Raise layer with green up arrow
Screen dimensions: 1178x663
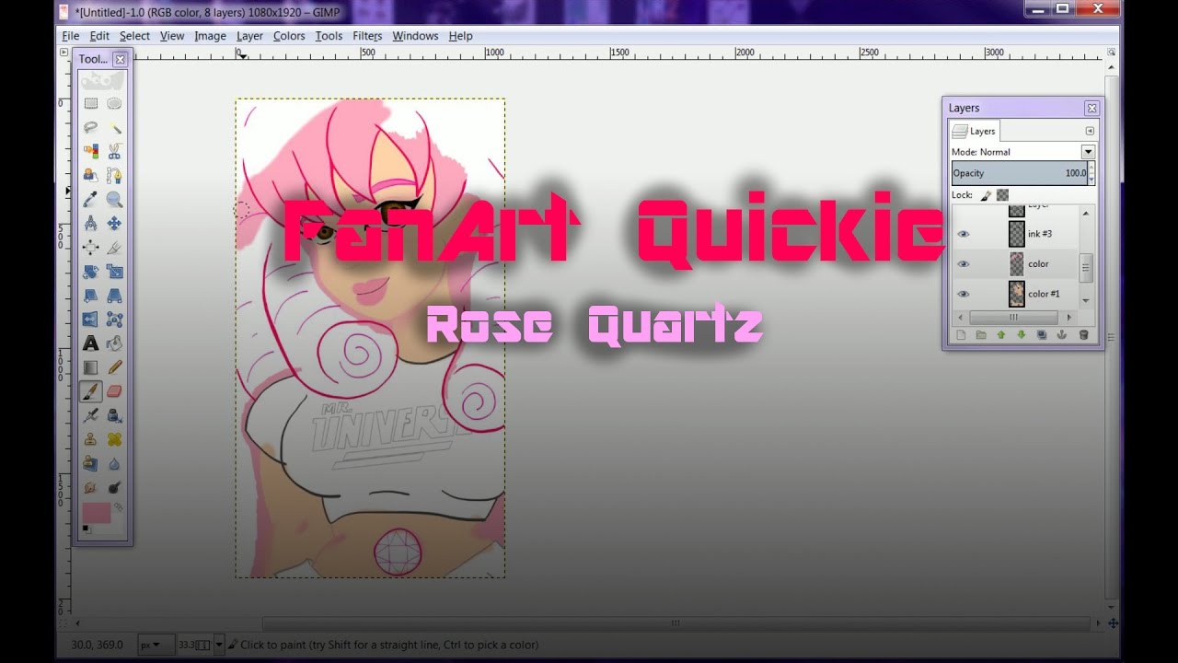[x=1001, y=335]
